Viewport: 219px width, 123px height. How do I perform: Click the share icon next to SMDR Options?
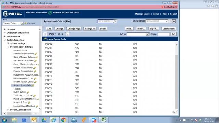coord(28,92)
